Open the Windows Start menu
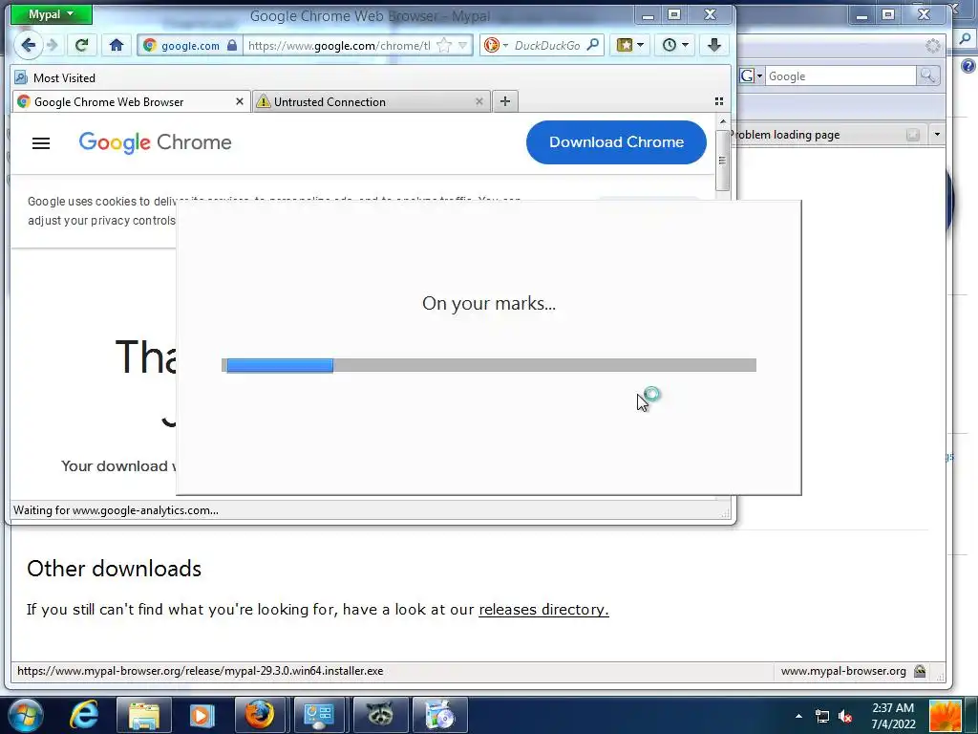 (26, 715)
